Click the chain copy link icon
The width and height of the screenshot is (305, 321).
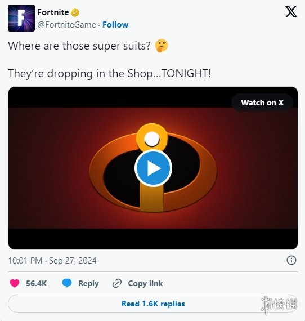point(117,283)
